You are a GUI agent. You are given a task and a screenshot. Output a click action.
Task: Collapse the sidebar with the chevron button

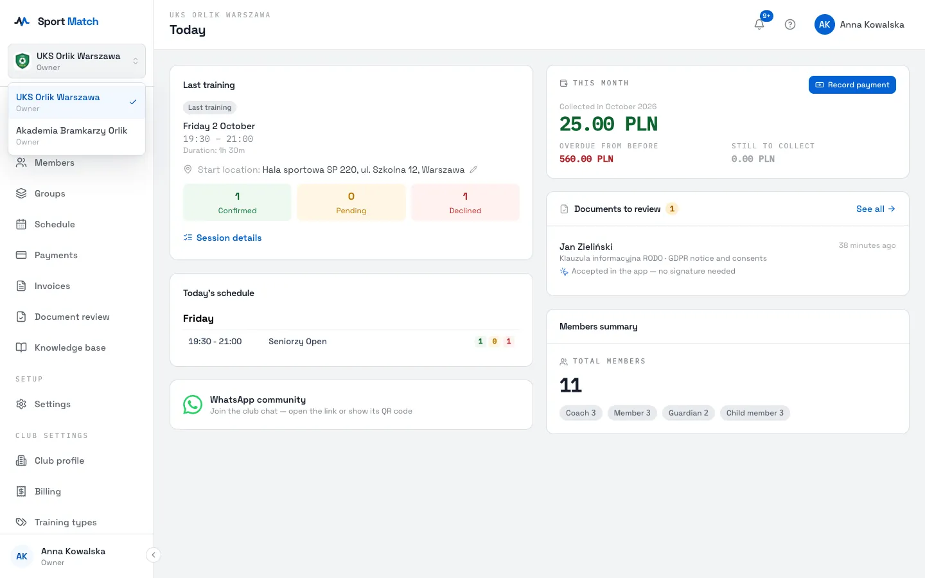[153, 555]
